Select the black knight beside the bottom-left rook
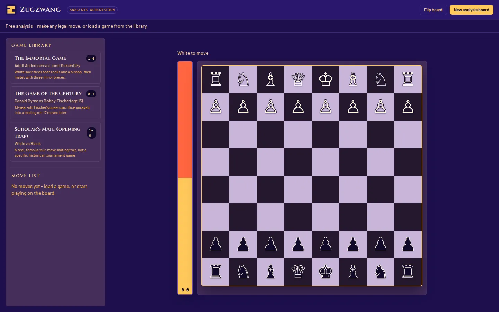This screenshot has width=499, height=312. coord(243,272)
